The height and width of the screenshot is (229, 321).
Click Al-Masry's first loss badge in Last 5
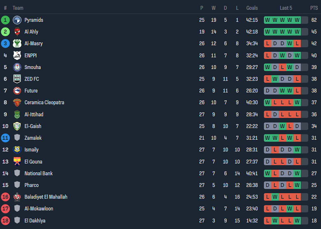click(x=267, y=44)
